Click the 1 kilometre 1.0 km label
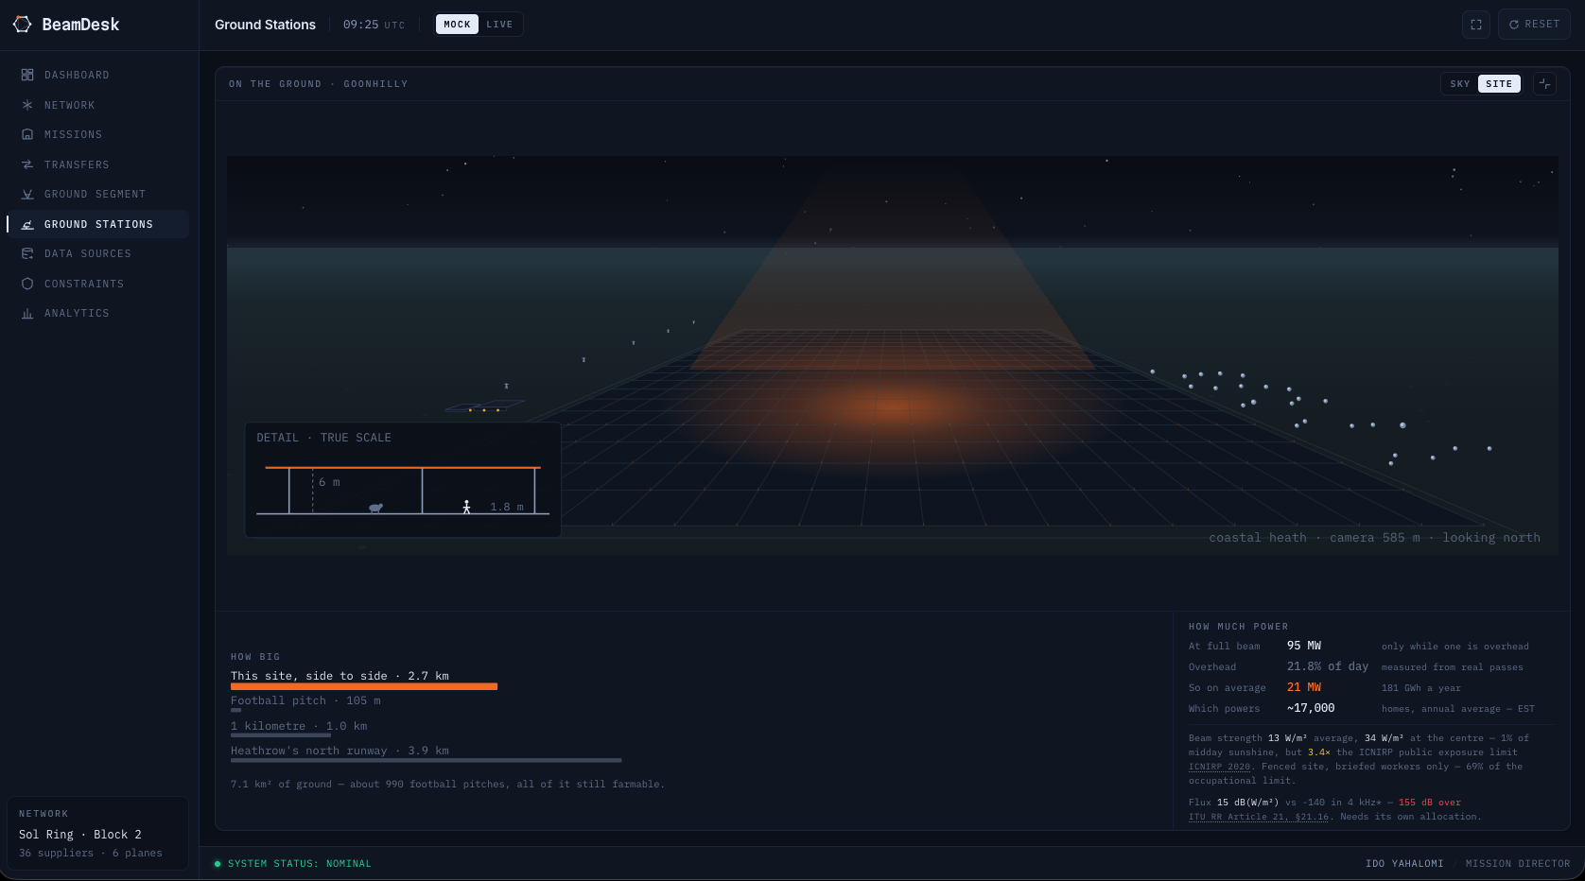 click(299, 726)
